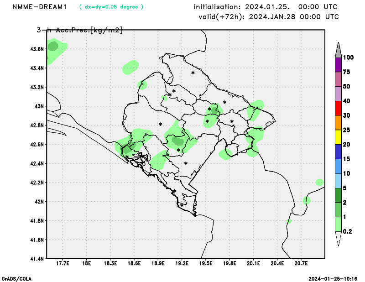Click the 18E longitude axis label

86,264
